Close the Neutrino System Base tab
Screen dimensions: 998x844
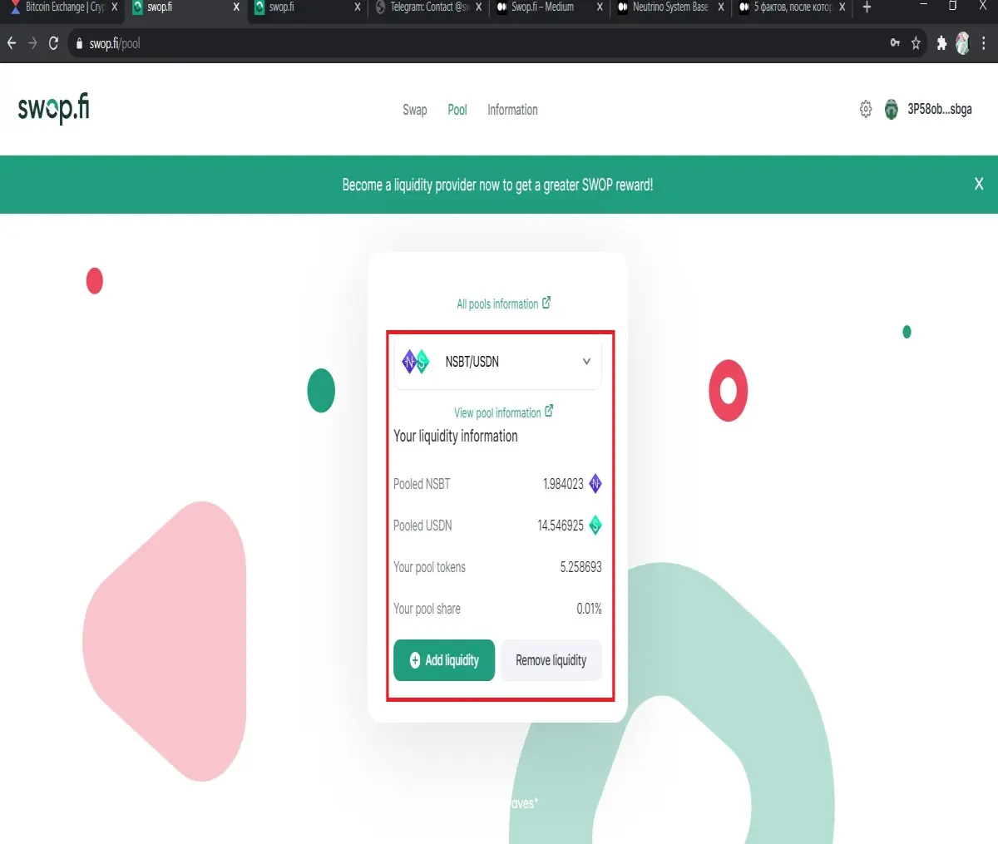(721, 7)
